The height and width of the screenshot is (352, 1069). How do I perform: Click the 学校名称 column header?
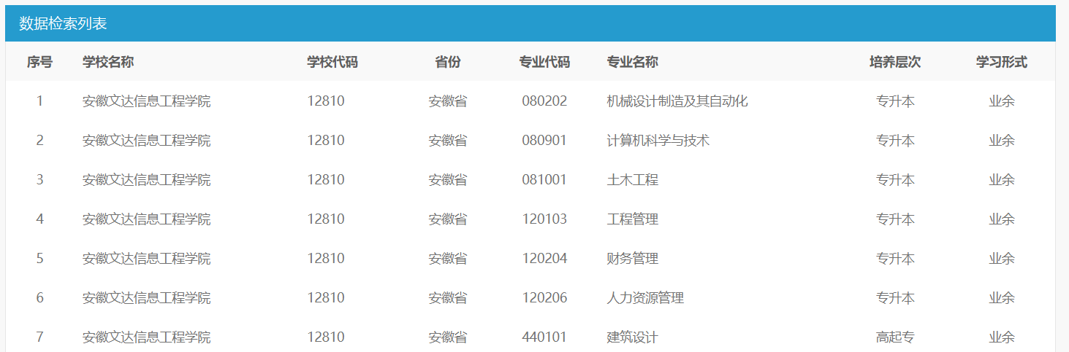click(x=108, y=62)
